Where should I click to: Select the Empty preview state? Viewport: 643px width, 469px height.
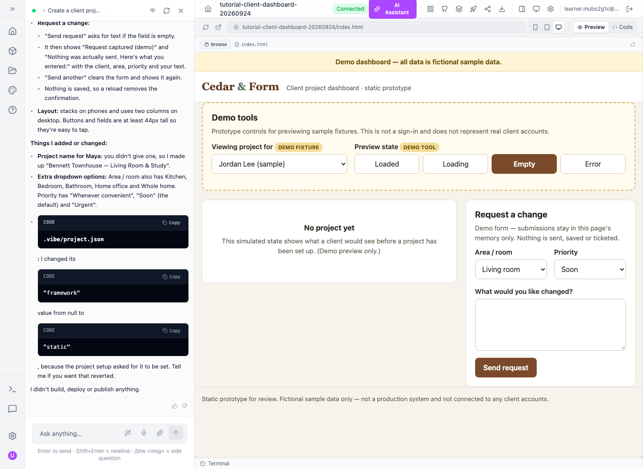(x=524, y=164)
